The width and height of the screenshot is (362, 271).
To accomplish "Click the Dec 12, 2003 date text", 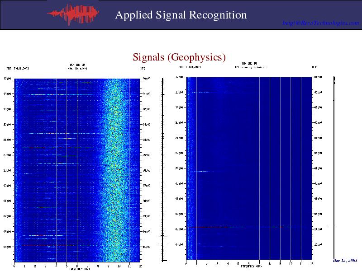I will pos(345,261).
